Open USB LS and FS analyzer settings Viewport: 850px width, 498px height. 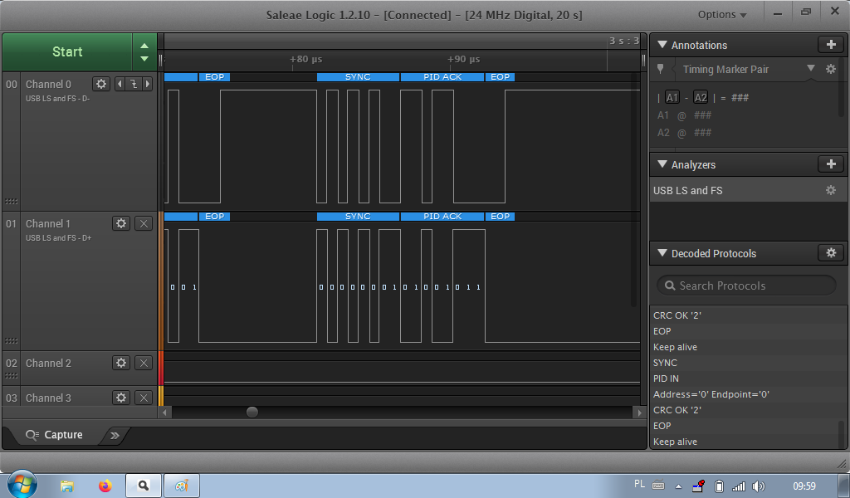click(x=830, y=190)
